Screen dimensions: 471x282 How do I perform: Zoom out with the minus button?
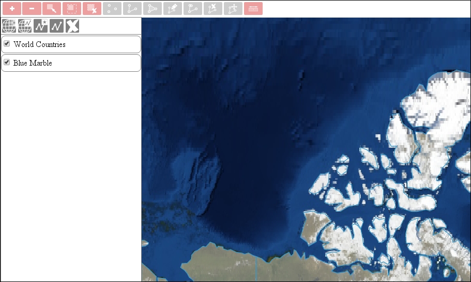[32, 8]
